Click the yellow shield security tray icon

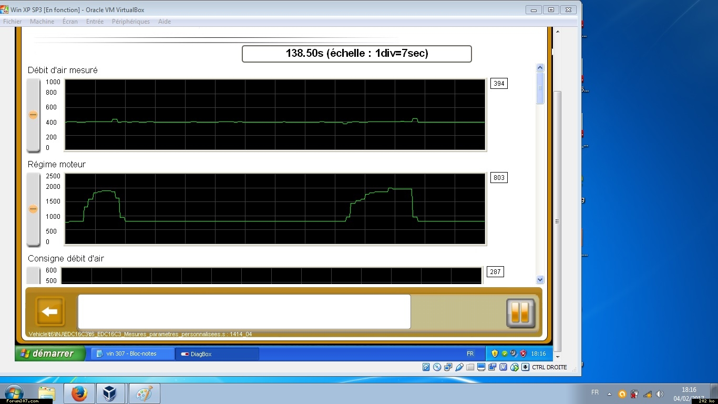tap(495, 353)
